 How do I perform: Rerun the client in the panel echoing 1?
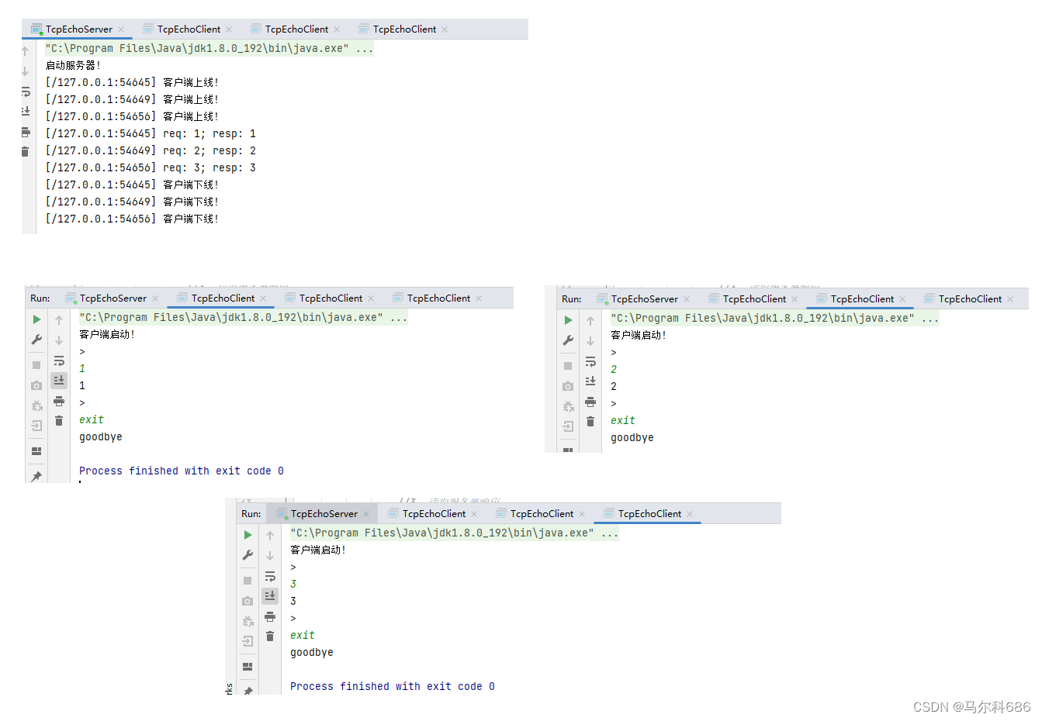pyautogui.click(x=36, y=319)
